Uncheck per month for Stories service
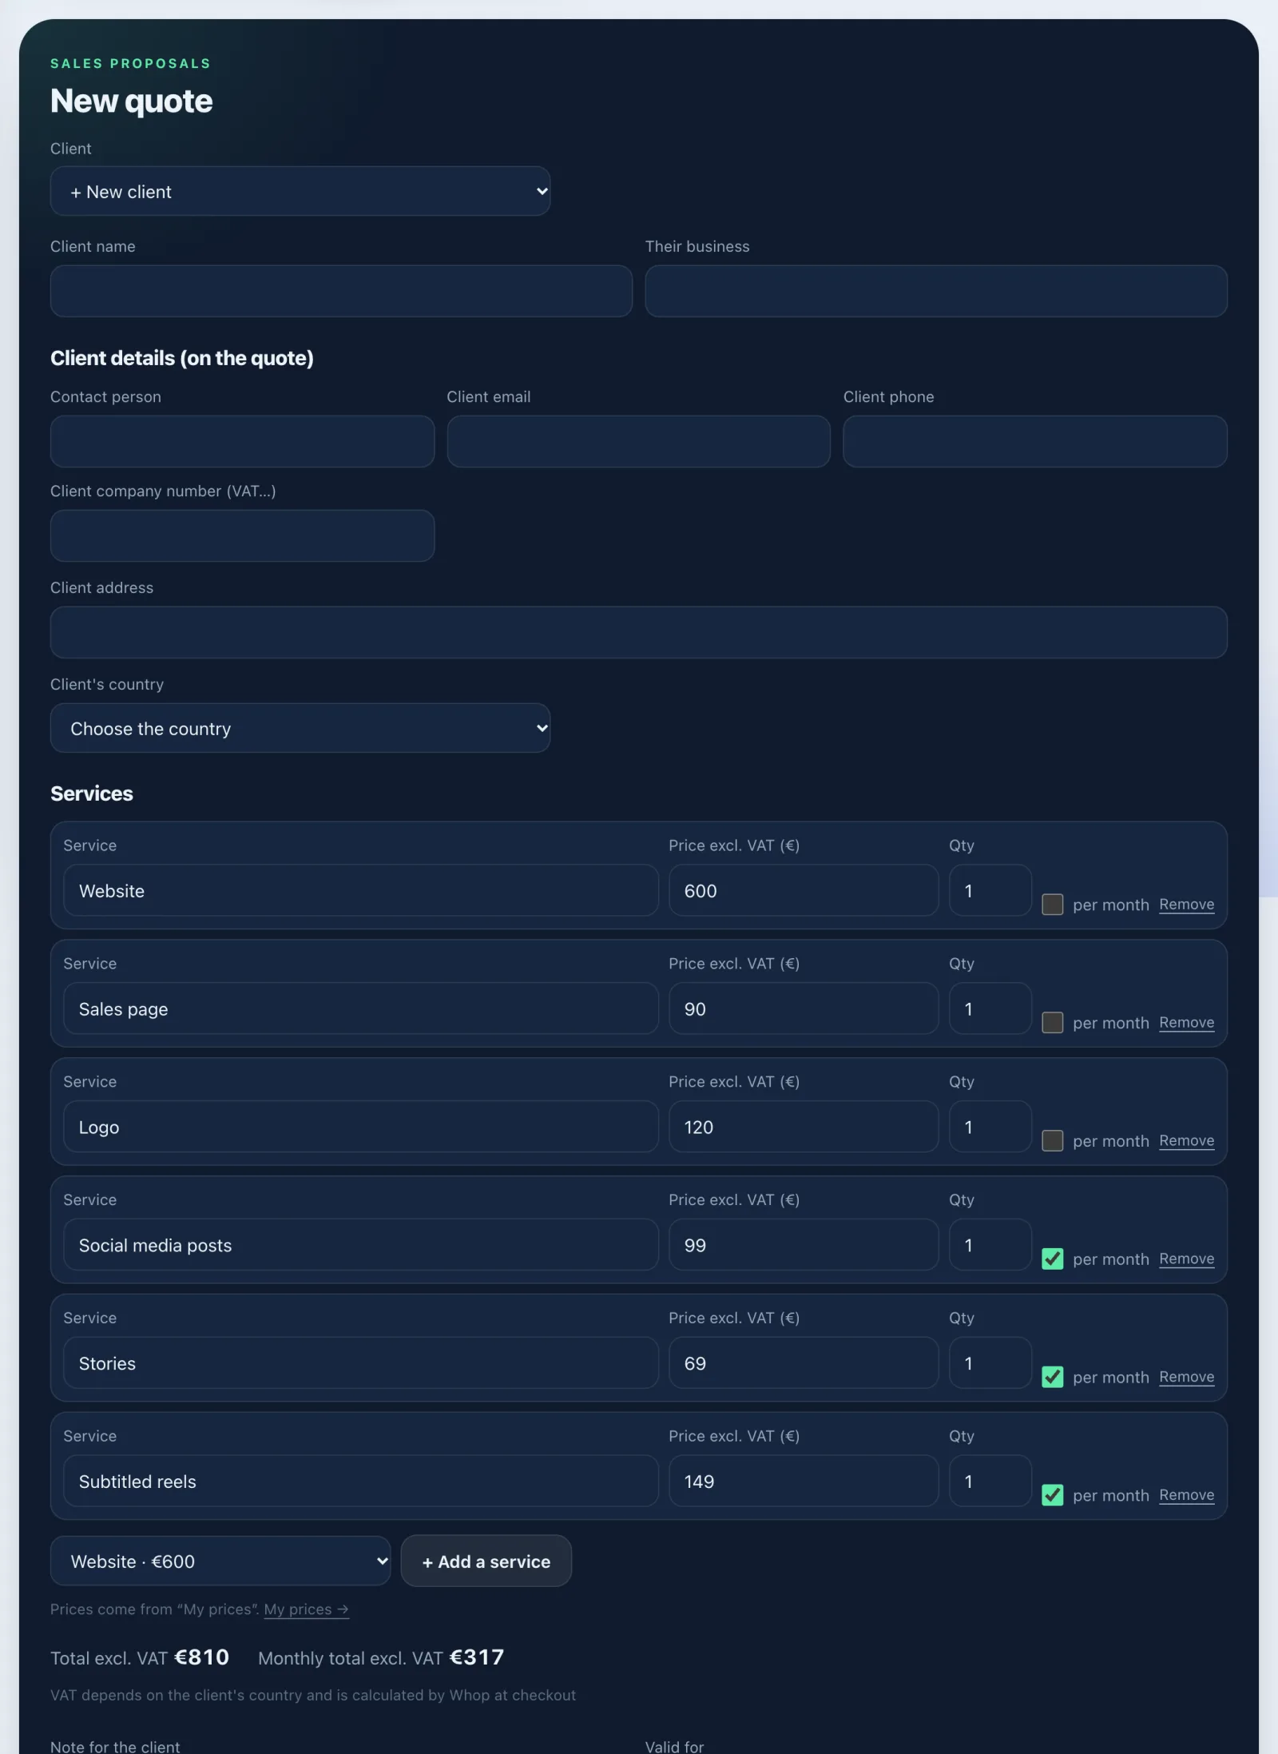1278x1754 pixels. coord(1052,1377)
